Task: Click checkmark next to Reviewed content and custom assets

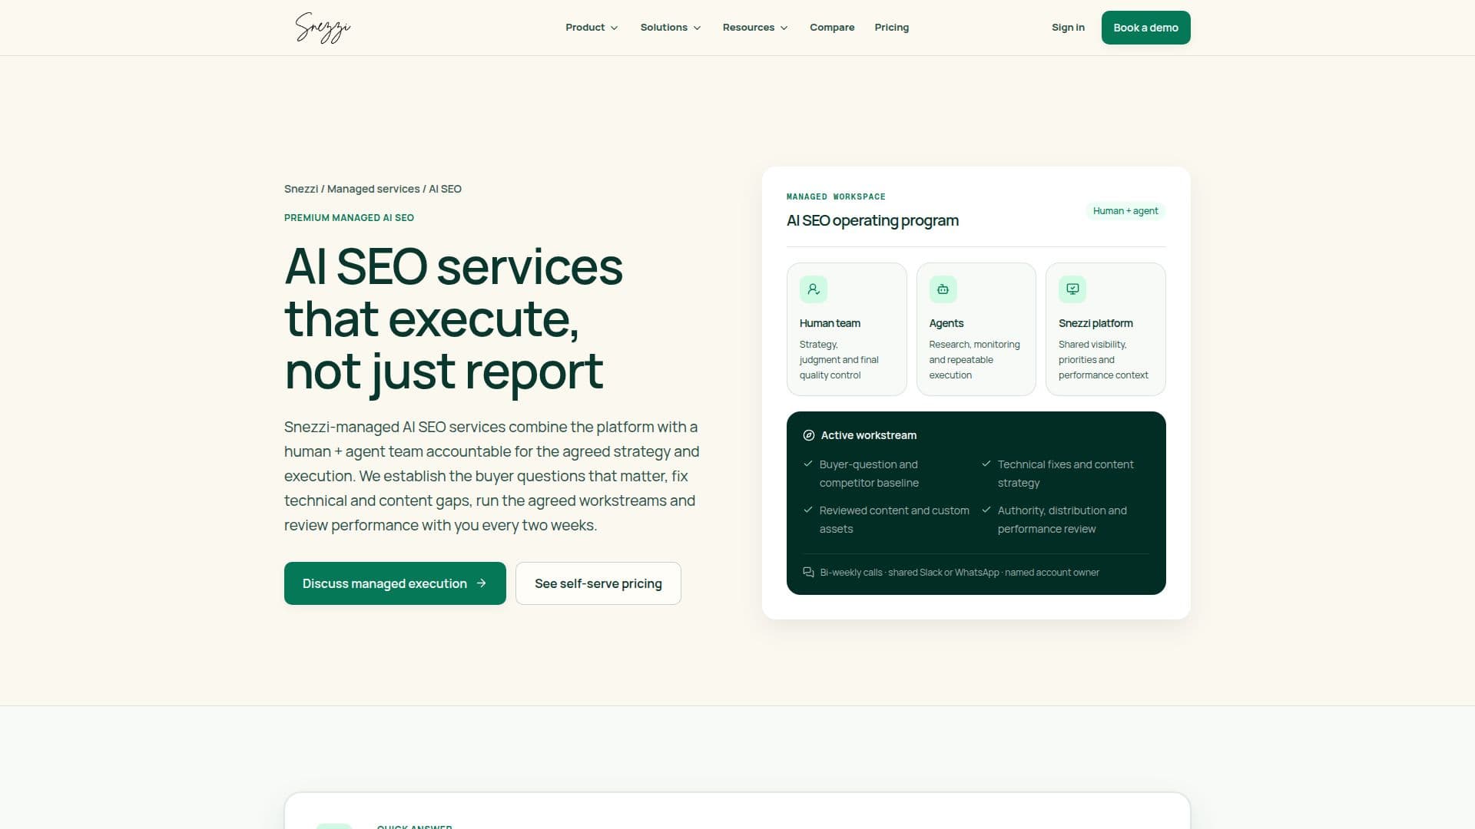Action: (808, 510)
